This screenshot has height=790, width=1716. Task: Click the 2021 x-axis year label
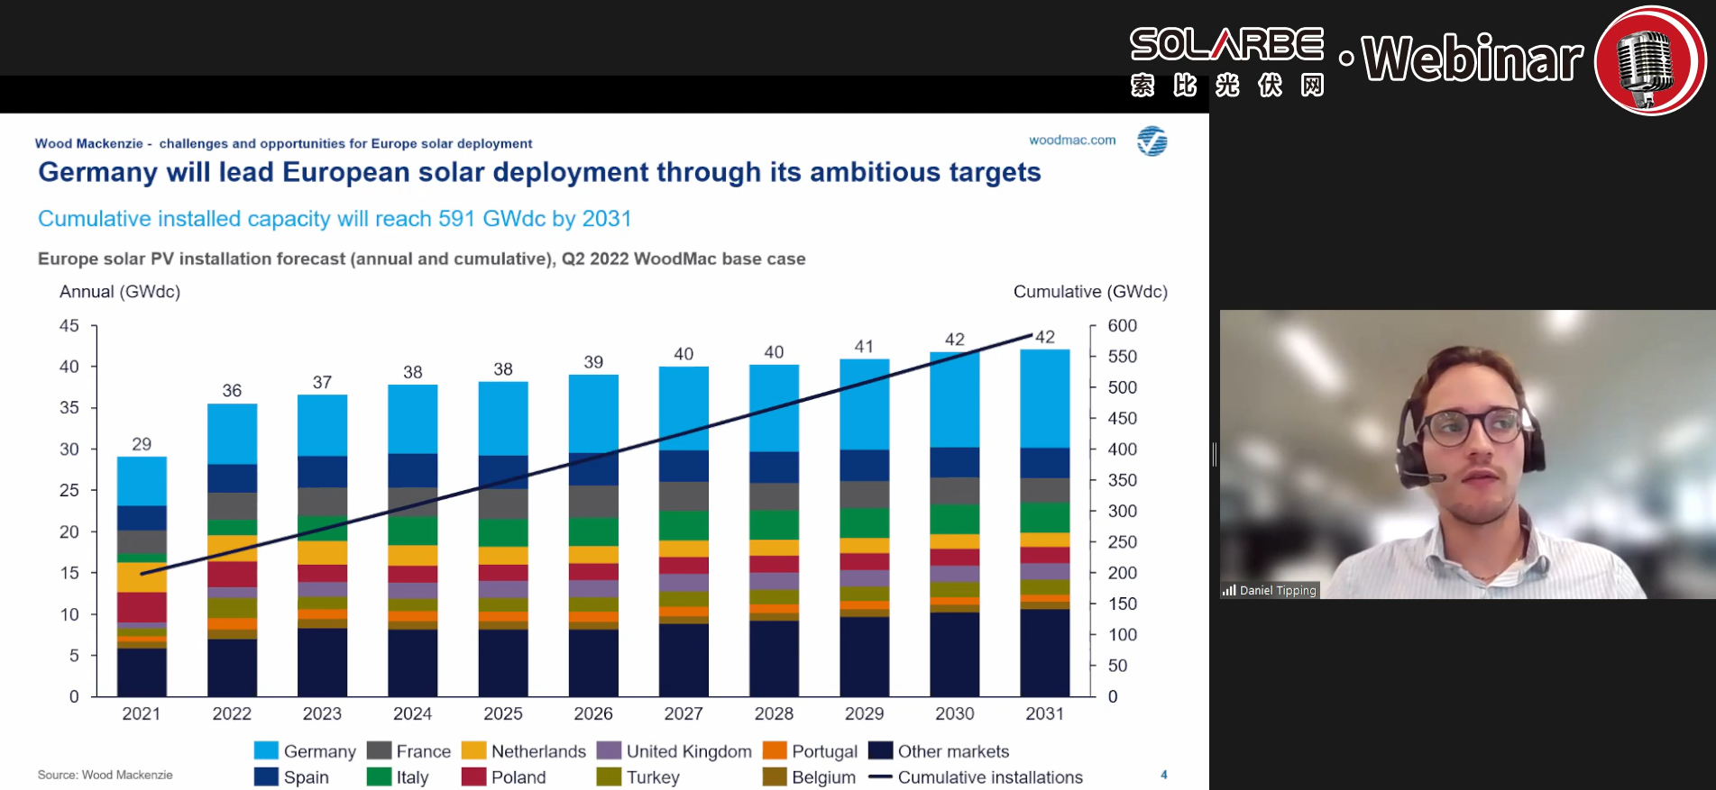142,713
